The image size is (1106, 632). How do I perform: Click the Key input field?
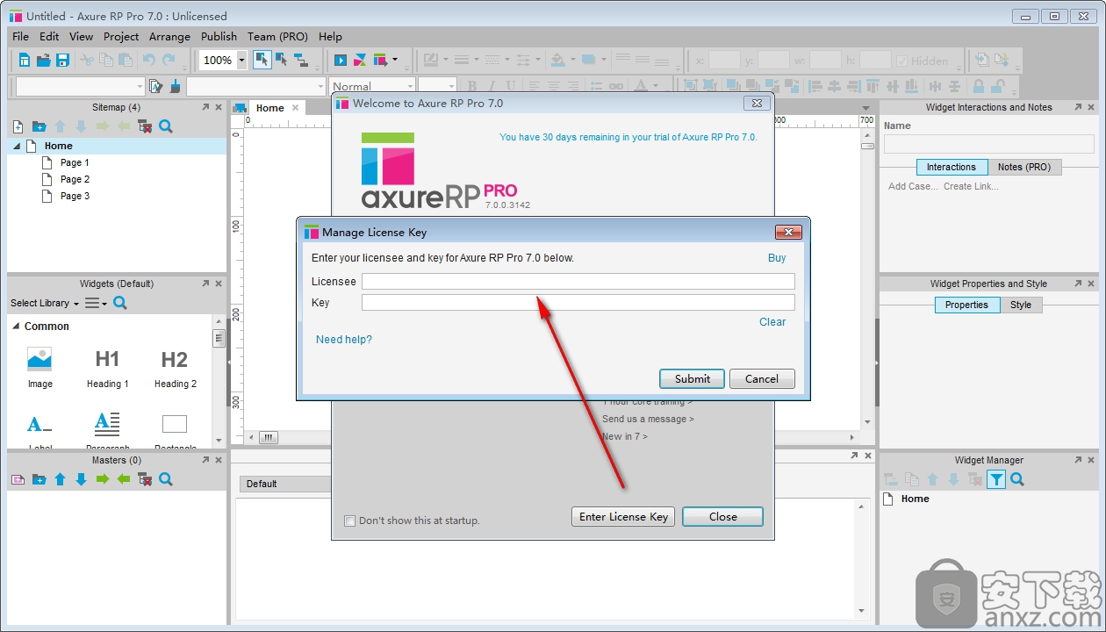point(578,303)
